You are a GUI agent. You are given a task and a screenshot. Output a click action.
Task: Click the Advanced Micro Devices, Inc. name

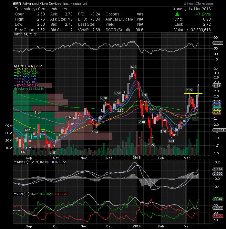46,4
